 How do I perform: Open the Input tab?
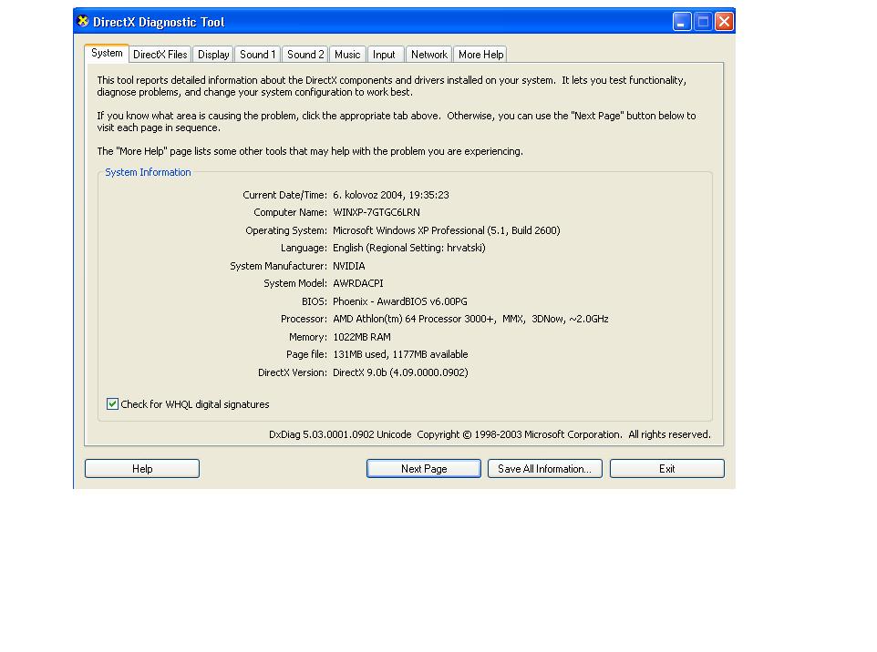(x=384, y=55)
